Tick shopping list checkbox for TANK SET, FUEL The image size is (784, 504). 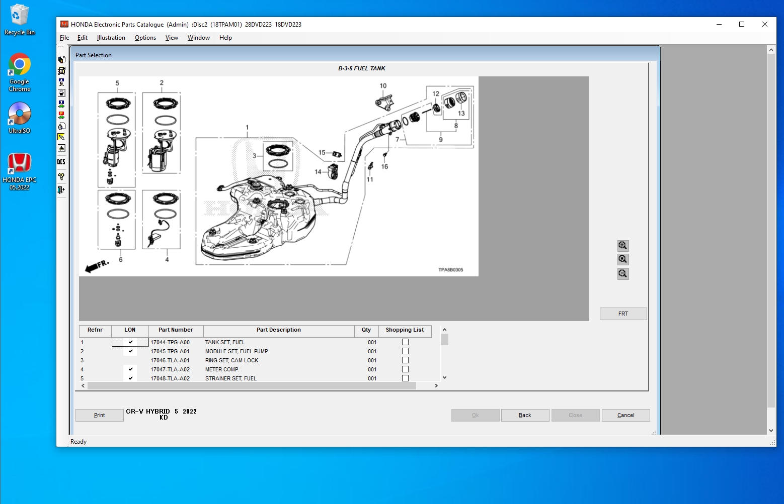405,342
